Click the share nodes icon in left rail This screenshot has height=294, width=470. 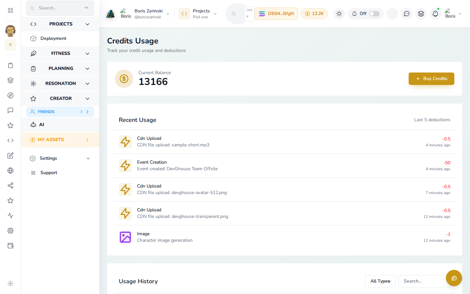tap(10, 186)
